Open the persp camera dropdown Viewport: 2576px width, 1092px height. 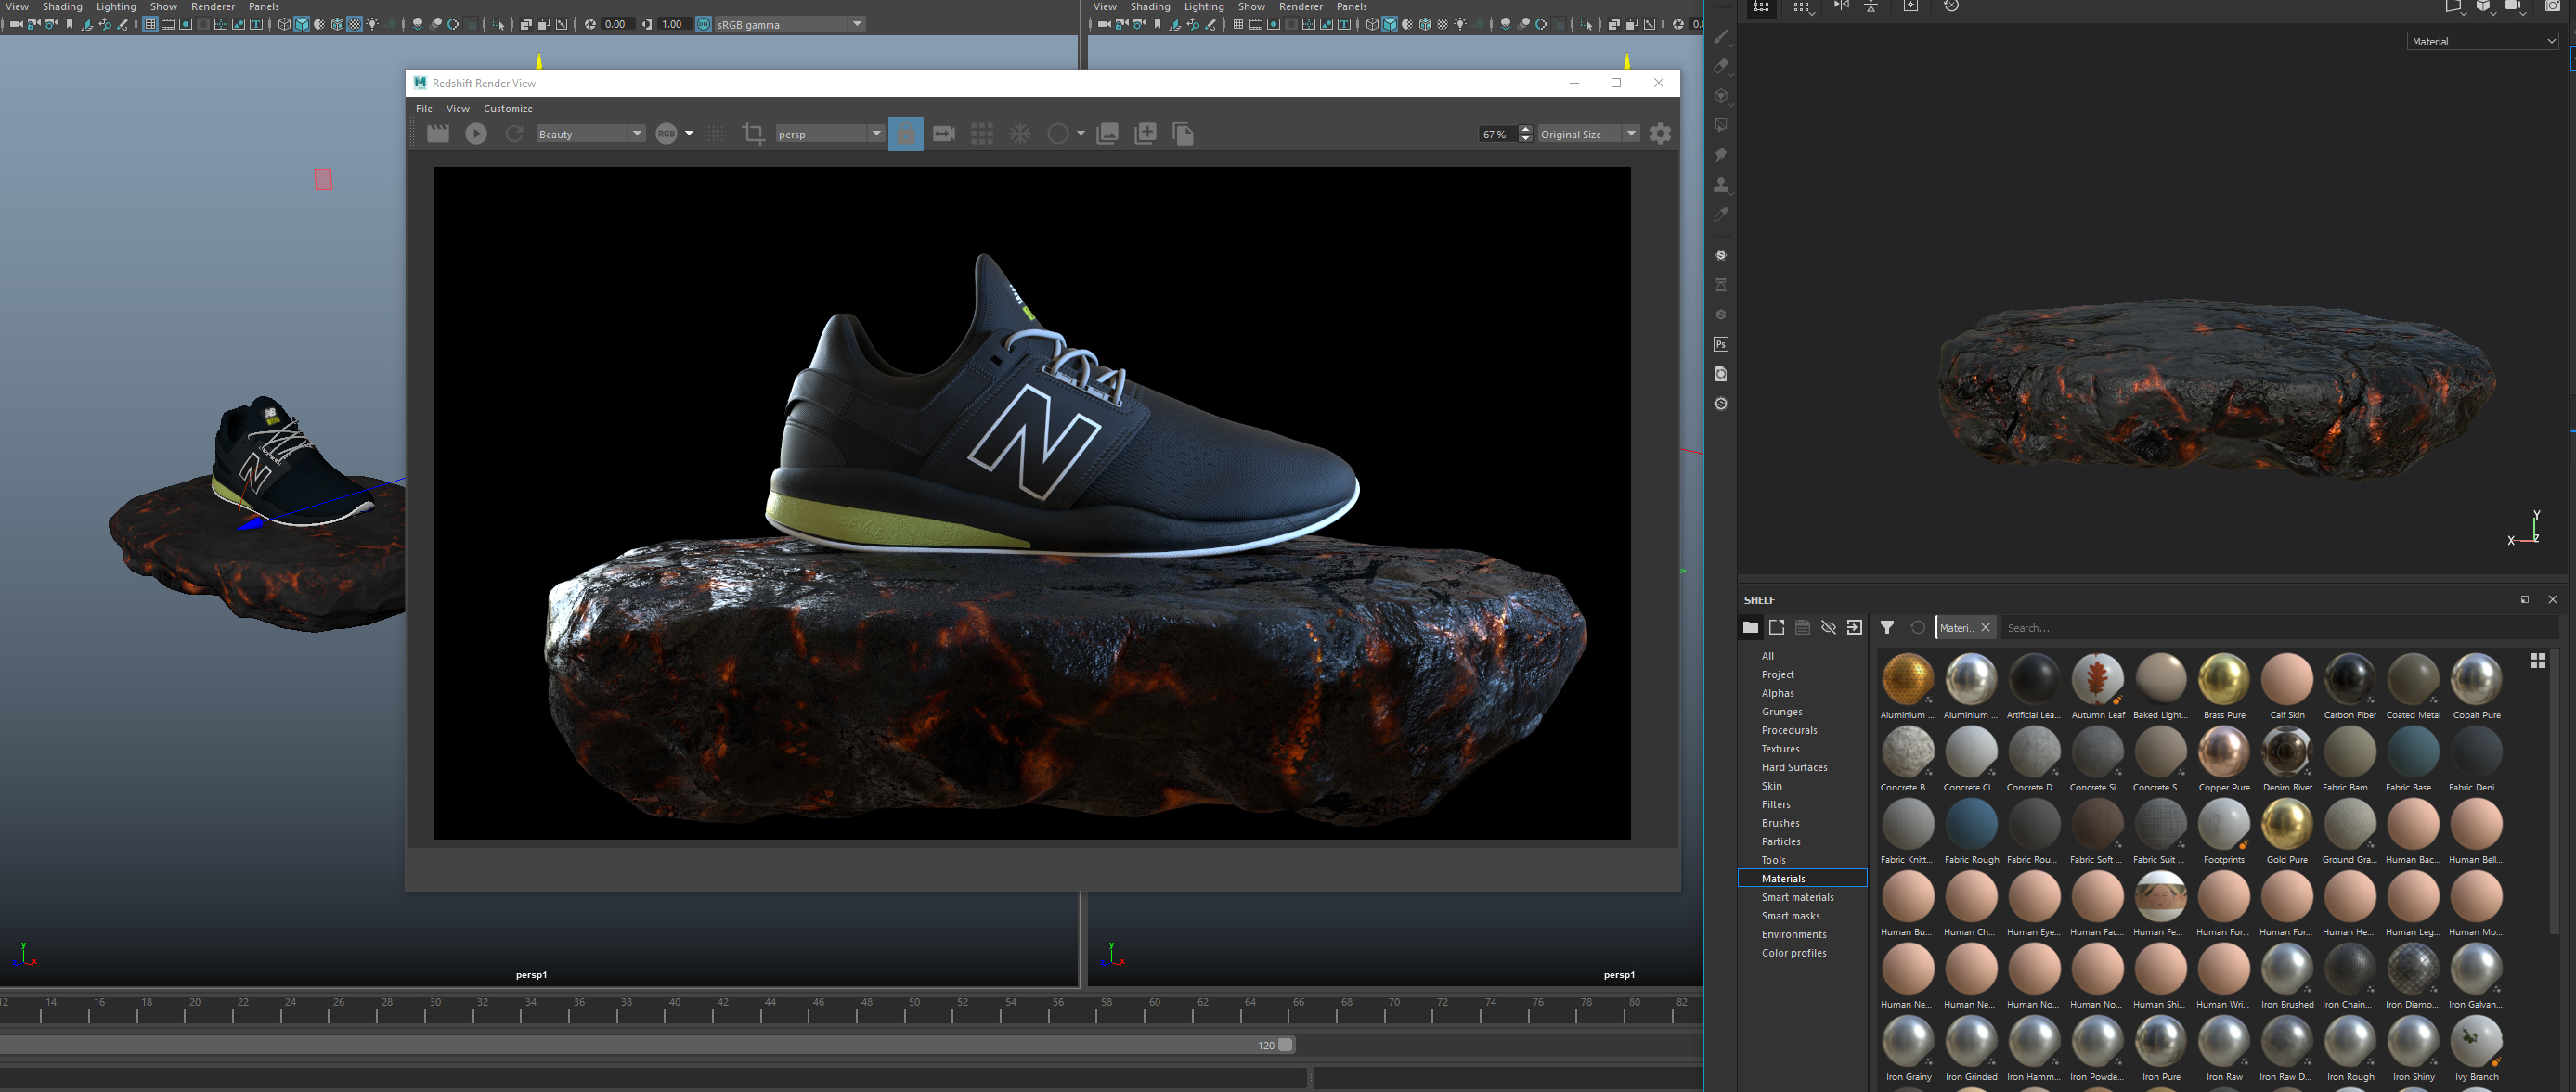(830, 134)
